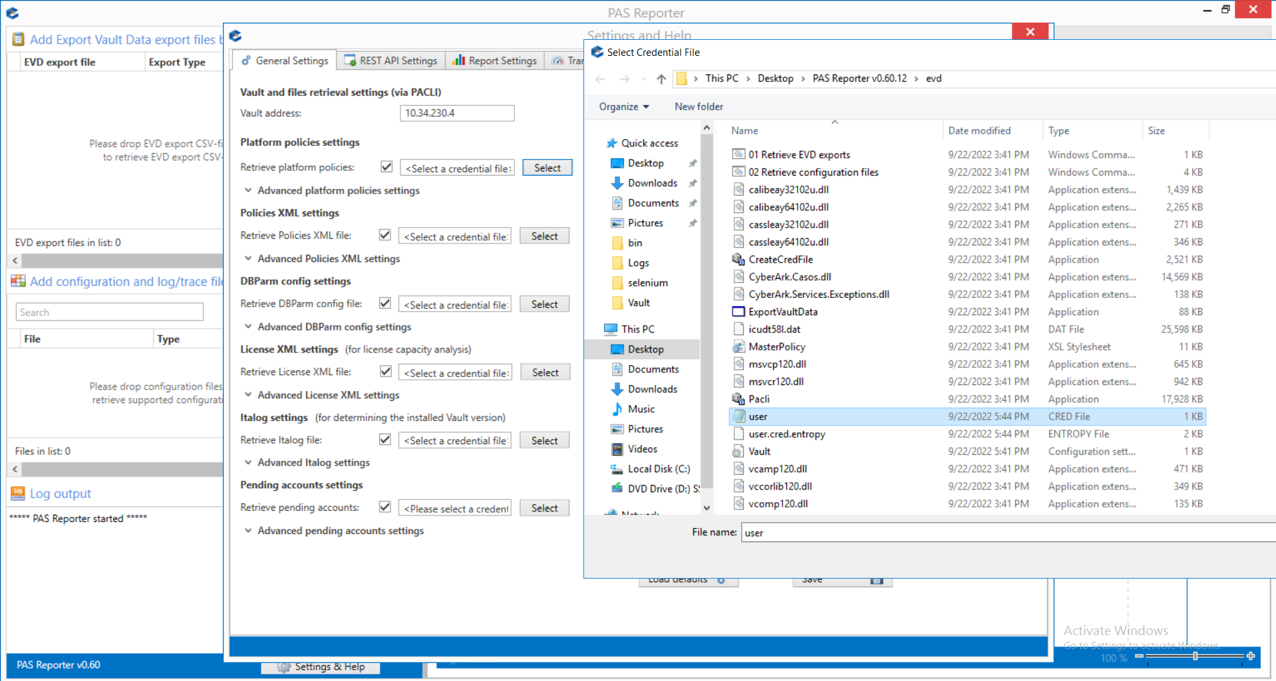Expand Advanced Policies XML settings
Screen dimensions: 1276x681
pos(248,258)
